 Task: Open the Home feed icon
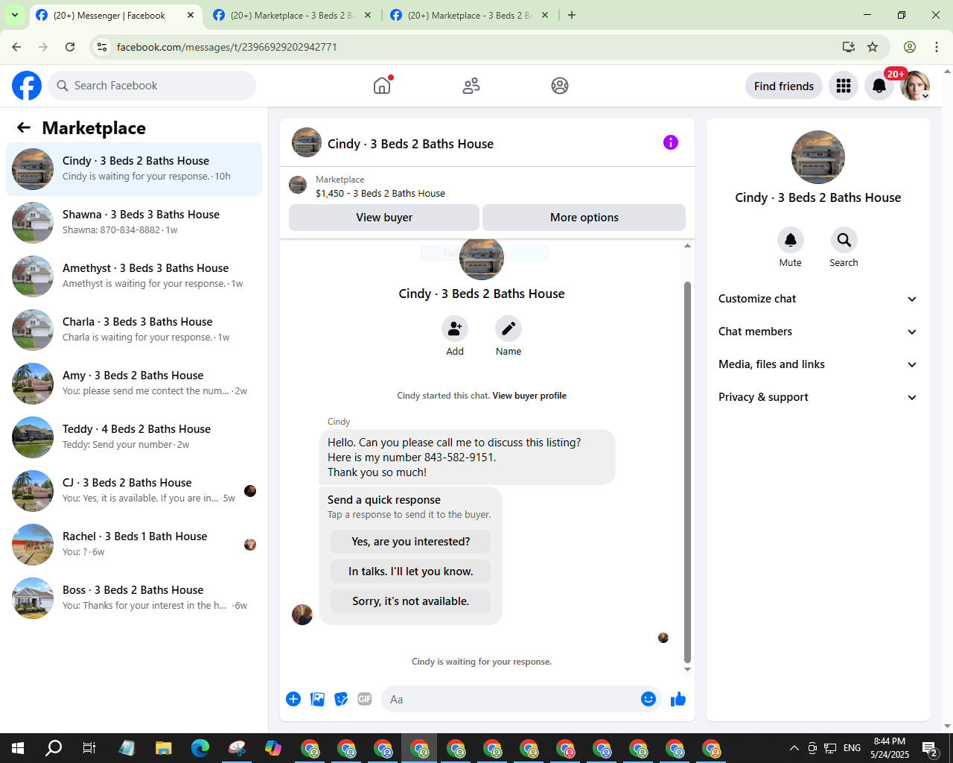(x=382, y=86)
